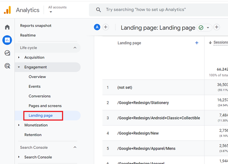This screenshot has width=228, height=164.
Task: Add dimension with blue plus in Landing page column
Action: (x=197, y=43)
